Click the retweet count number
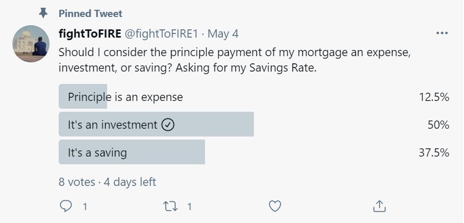The height and width of the screenshot is (223, 464). 190,207
